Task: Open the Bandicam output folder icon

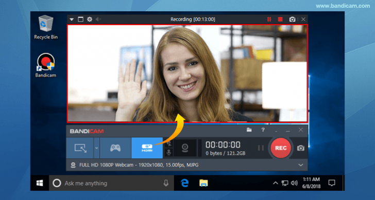Action: tap(249, 130)
